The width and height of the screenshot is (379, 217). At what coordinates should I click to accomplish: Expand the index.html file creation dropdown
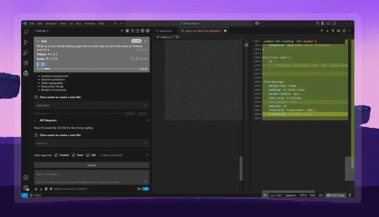(x=145, y=105)
